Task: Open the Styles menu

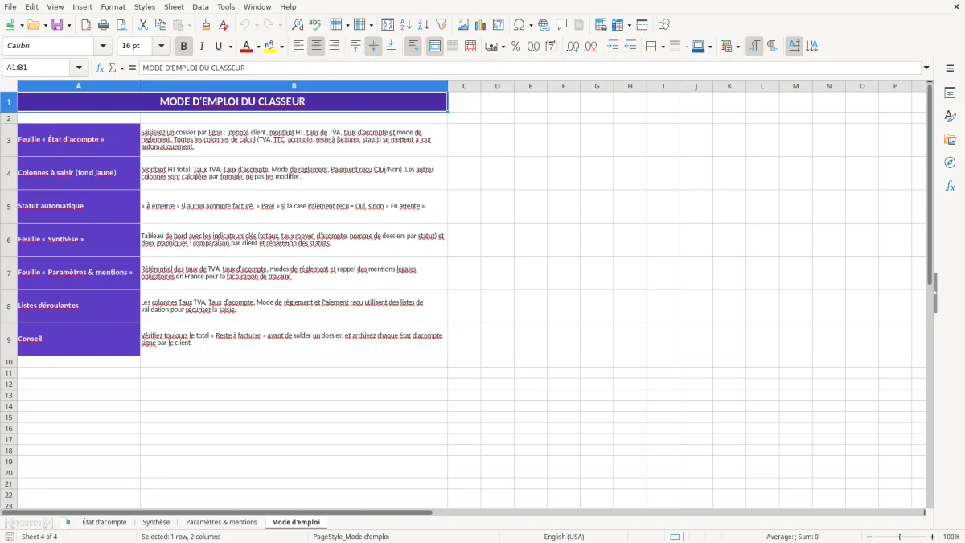Action: point(145,6)
